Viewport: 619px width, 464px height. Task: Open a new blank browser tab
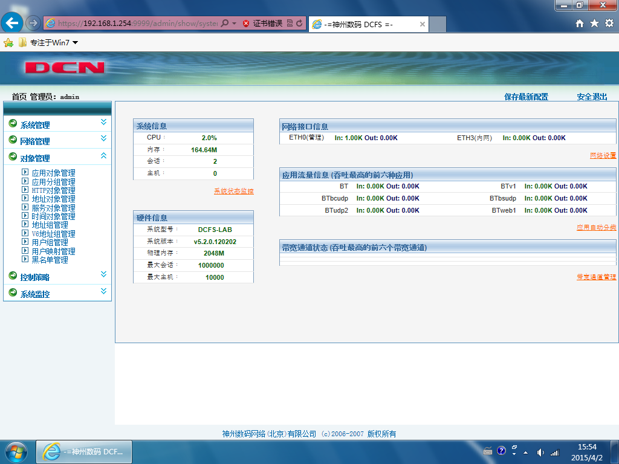point(438,24)
